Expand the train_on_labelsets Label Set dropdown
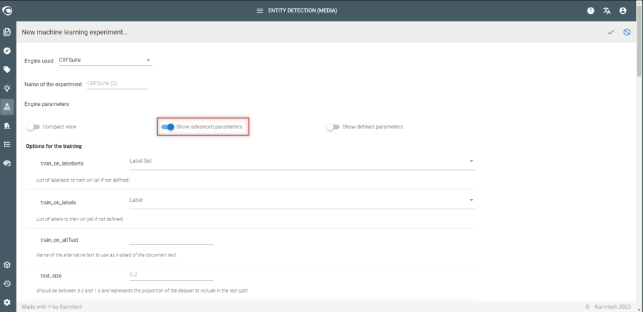Screen dimensions: 643x312 click(302, 161)
